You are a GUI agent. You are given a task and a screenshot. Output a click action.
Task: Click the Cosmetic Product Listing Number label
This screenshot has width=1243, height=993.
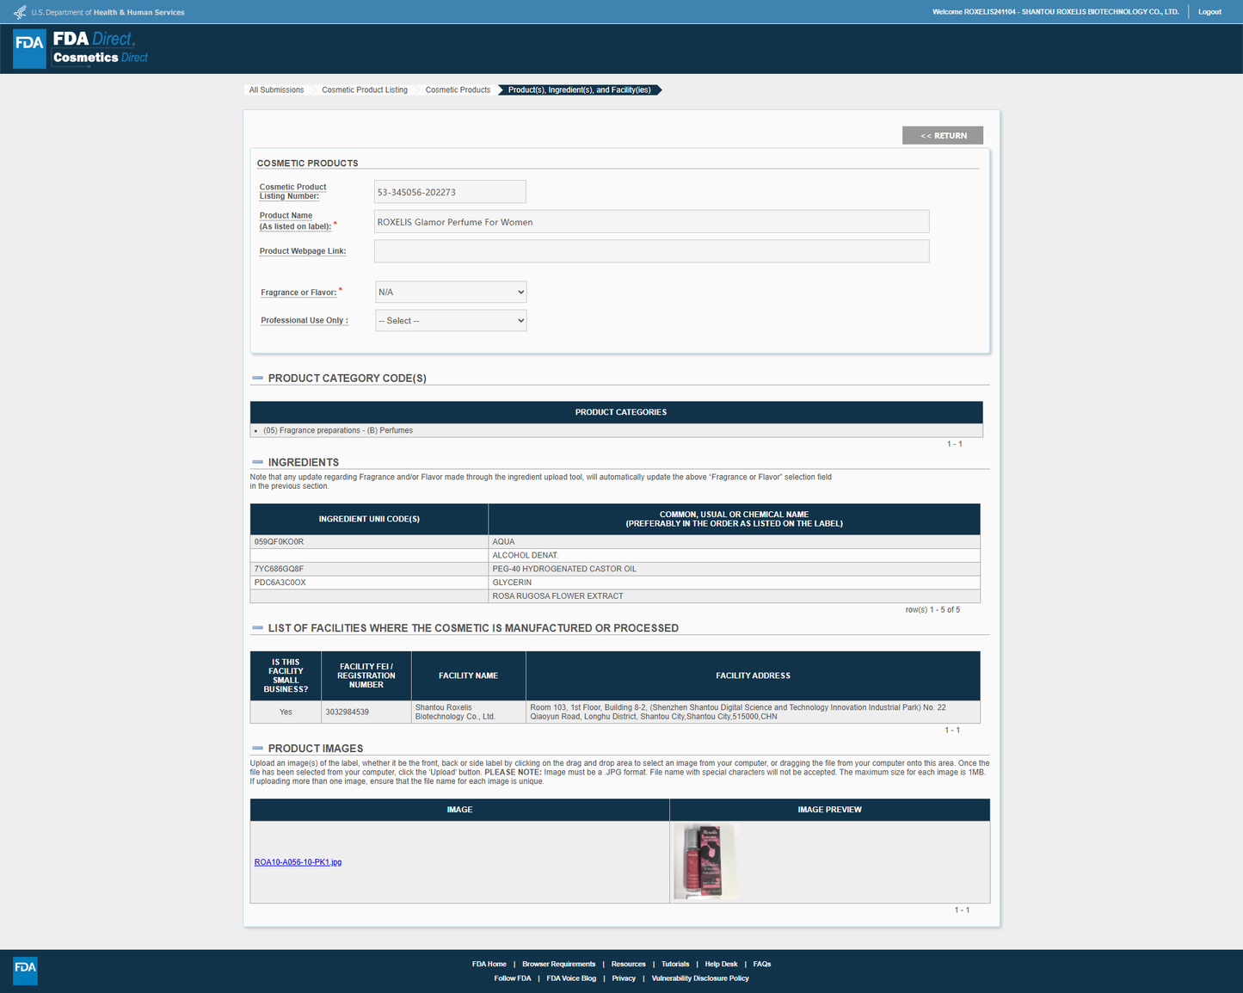click(292, 191)
